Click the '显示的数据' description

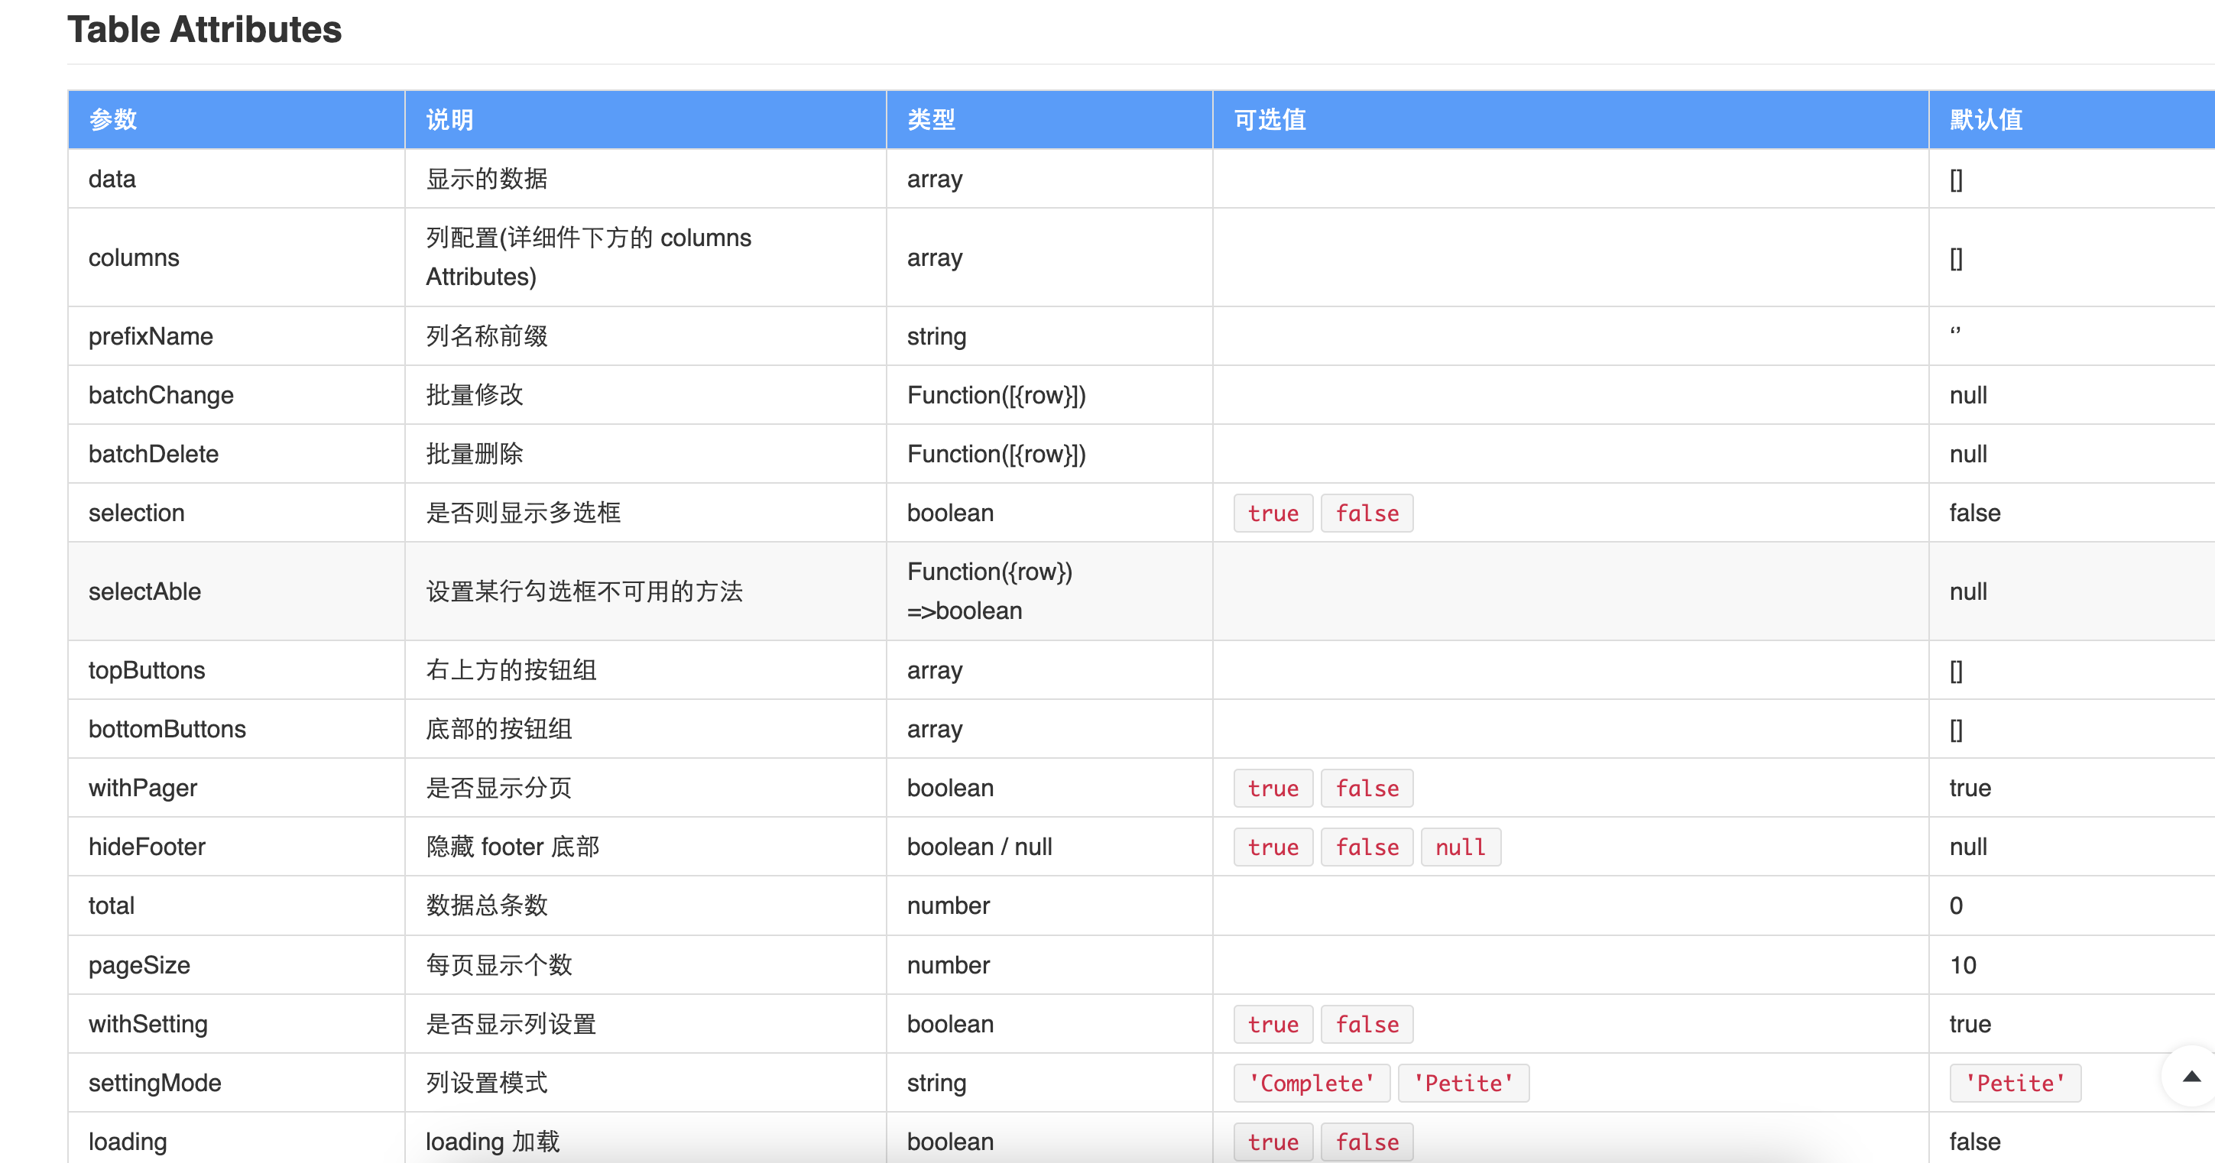(487, 179)
